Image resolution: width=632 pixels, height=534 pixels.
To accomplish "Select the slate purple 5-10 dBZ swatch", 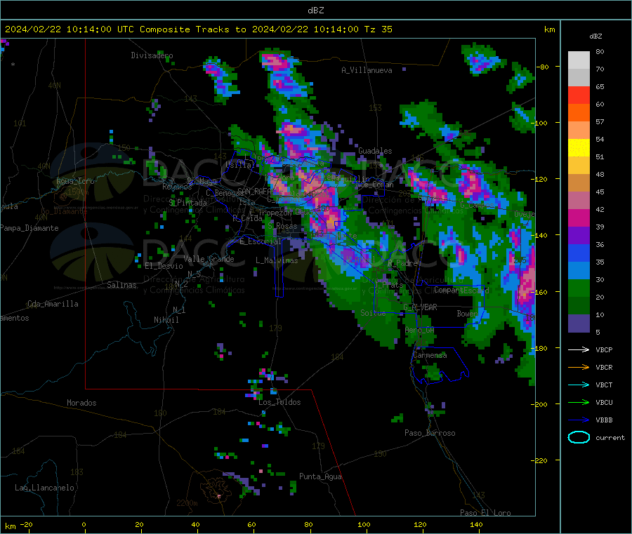I will click(x=579, y=323).
